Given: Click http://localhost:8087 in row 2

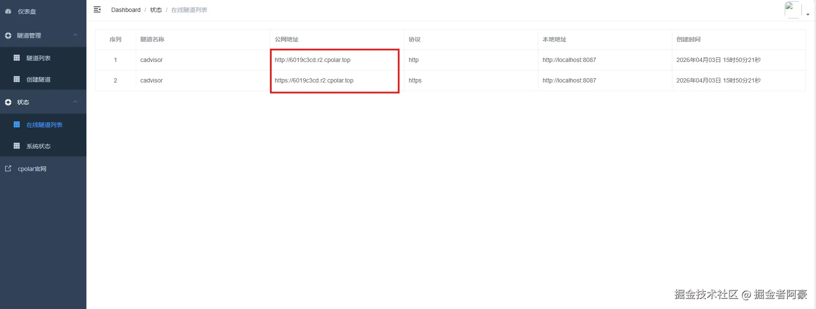Looking at the screenshot, I should [x=569, y=80].
